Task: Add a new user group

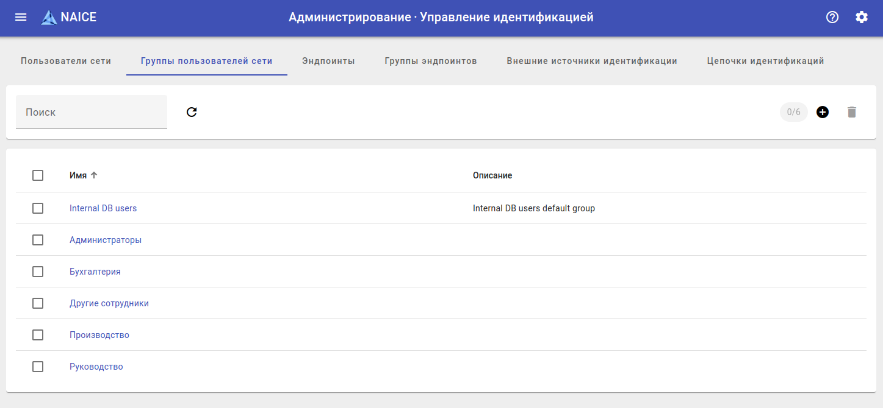Action: coord(823,112)
